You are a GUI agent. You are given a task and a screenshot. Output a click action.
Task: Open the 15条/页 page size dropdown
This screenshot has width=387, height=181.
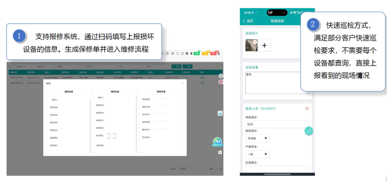pos(184,168)
